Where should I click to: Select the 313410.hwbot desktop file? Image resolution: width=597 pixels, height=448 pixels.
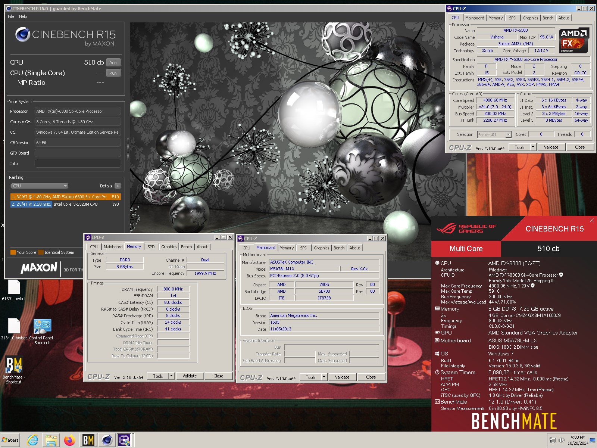tap(14, 329)
